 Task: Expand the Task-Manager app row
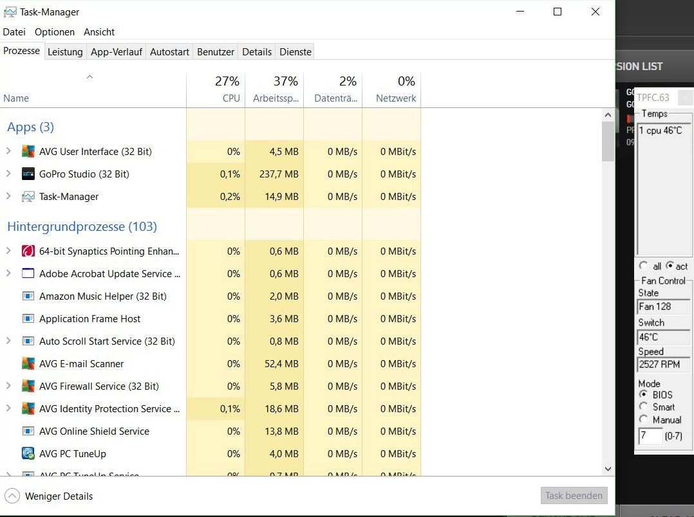tap(8, 196)
